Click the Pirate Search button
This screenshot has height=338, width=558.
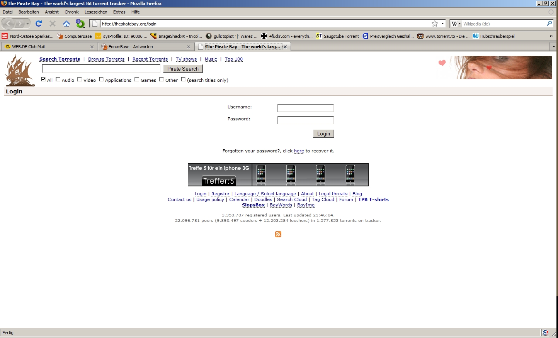183,69
